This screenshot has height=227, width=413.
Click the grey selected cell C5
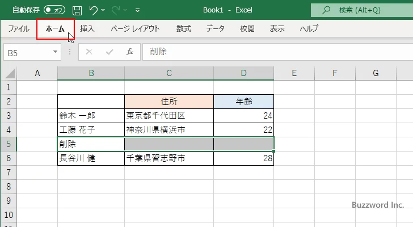pos(169,144)
